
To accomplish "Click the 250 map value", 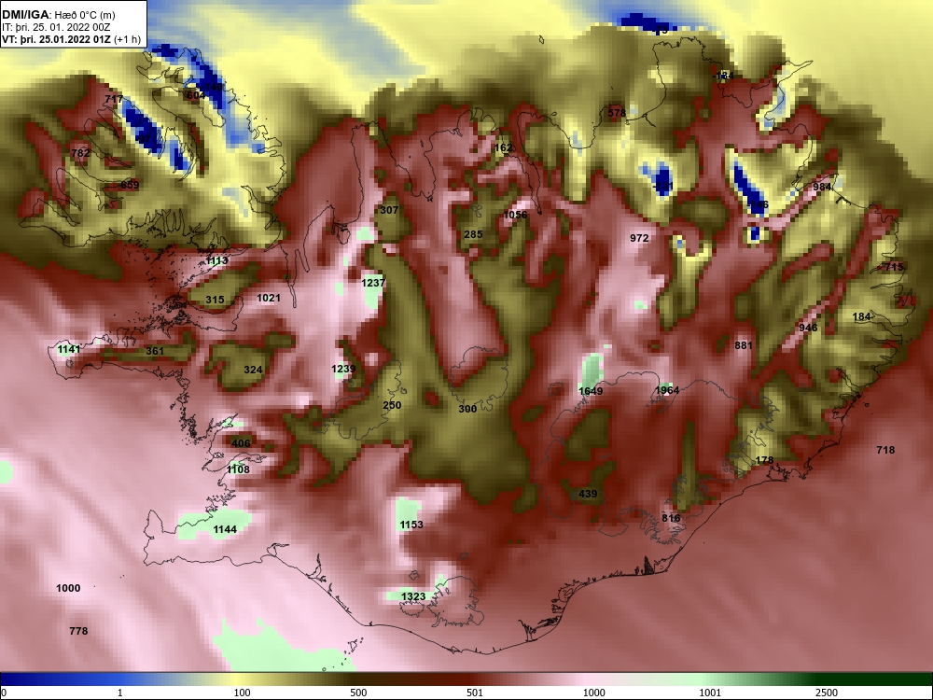I will click(392, 405).
